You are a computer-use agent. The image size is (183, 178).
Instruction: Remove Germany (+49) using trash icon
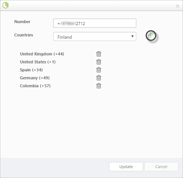tap(99, 78)
